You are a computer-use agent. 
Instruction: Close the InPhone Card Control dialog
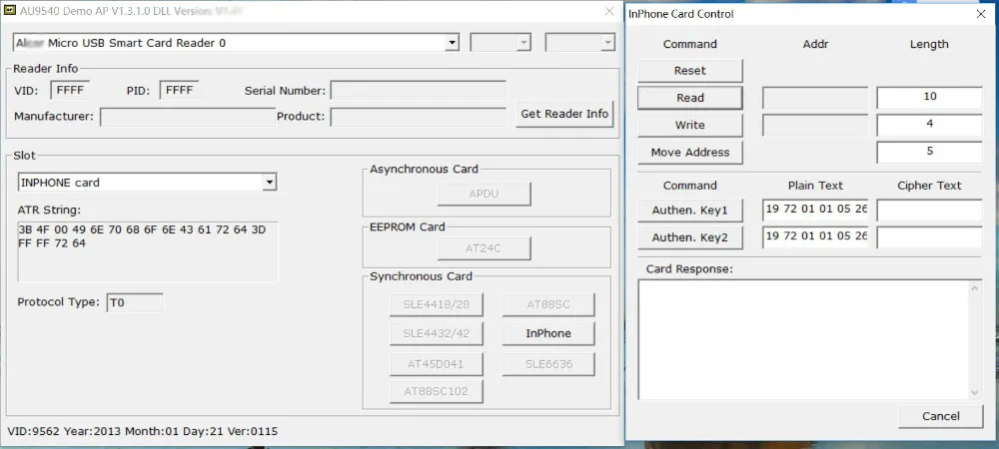981,14
